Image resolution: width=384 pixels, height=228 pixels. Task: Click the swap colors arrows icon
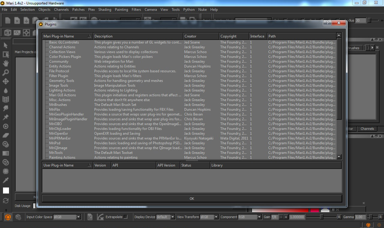[x=5, y=201]
